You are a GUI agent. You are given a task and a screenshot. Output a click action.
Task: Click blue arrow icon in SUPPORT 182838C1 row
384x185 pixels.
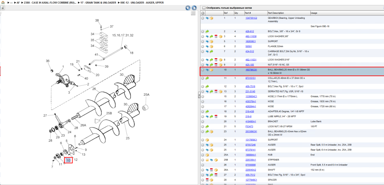207,41
